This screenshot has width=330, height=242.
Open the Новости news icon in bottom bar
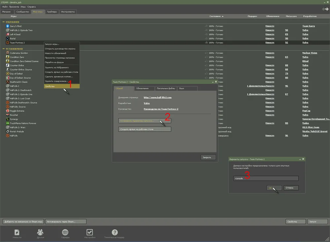(17, 232)
